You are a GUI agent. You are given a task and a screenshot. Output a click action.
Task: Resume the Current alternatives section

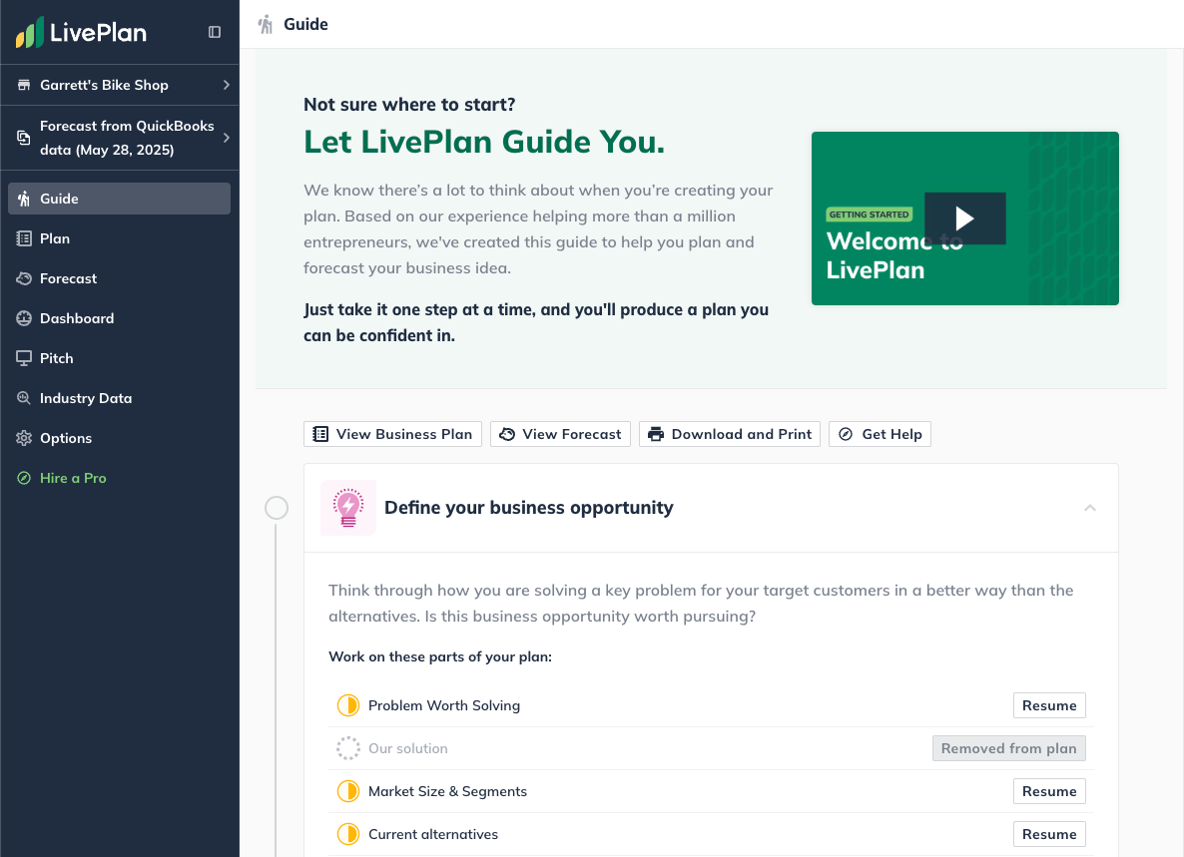click(x=1049, y=834)
